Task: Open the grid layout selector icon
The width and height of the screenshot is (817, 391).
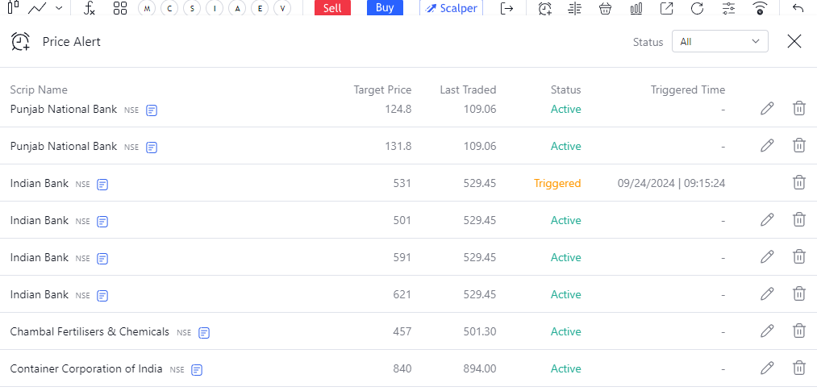Action: pos(120,8)
